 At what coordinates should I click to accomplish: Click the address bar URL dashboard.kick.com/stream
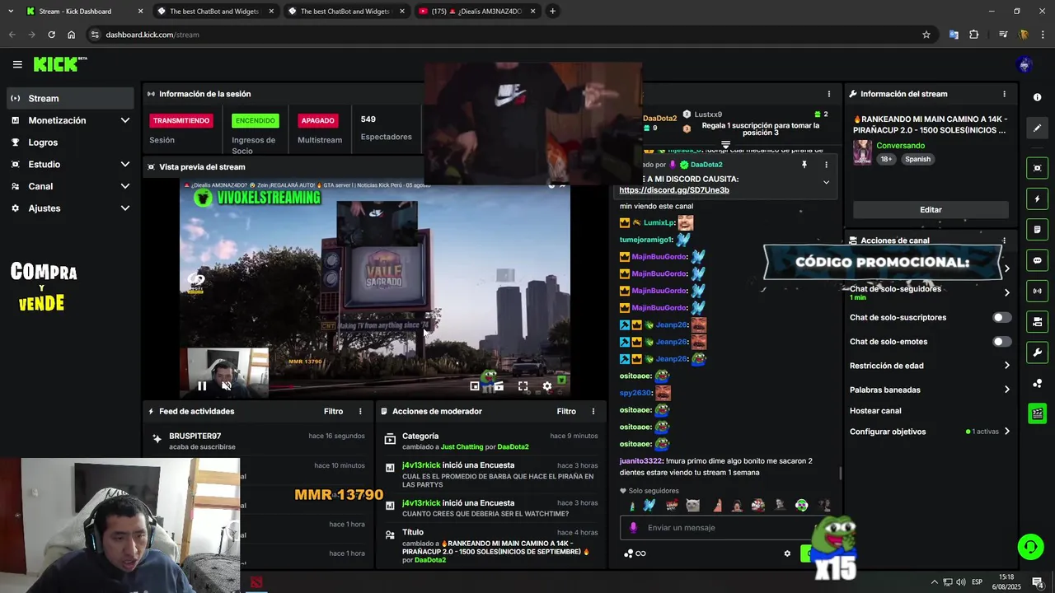coord(152,35)
